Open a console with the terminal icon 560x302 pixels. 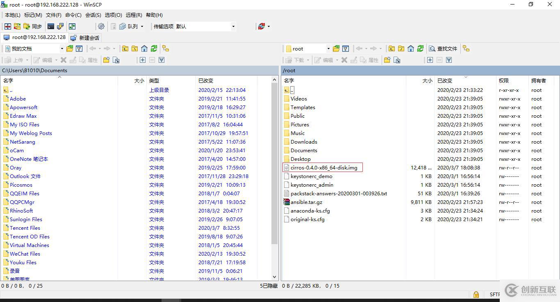[51, 26]
